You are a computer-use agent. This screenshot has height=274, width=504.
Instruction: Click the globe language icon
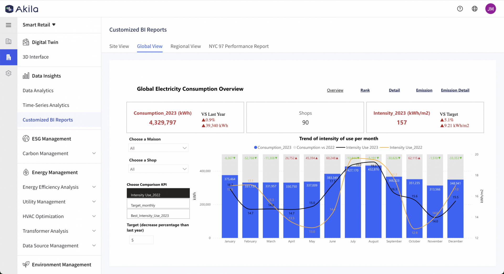(x=475, y=9)
